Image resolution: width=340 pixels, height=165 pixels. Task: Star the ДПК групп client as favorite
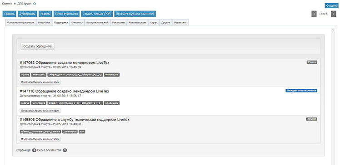click(35, 4)
